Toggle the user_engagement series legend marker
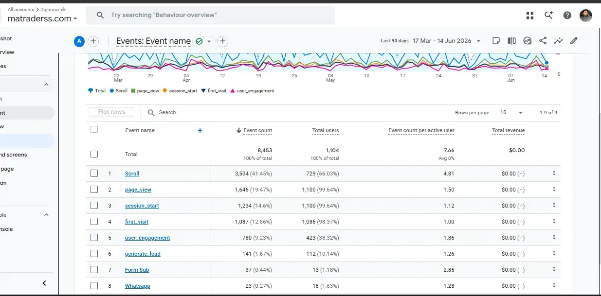 [x=233, y=91]
